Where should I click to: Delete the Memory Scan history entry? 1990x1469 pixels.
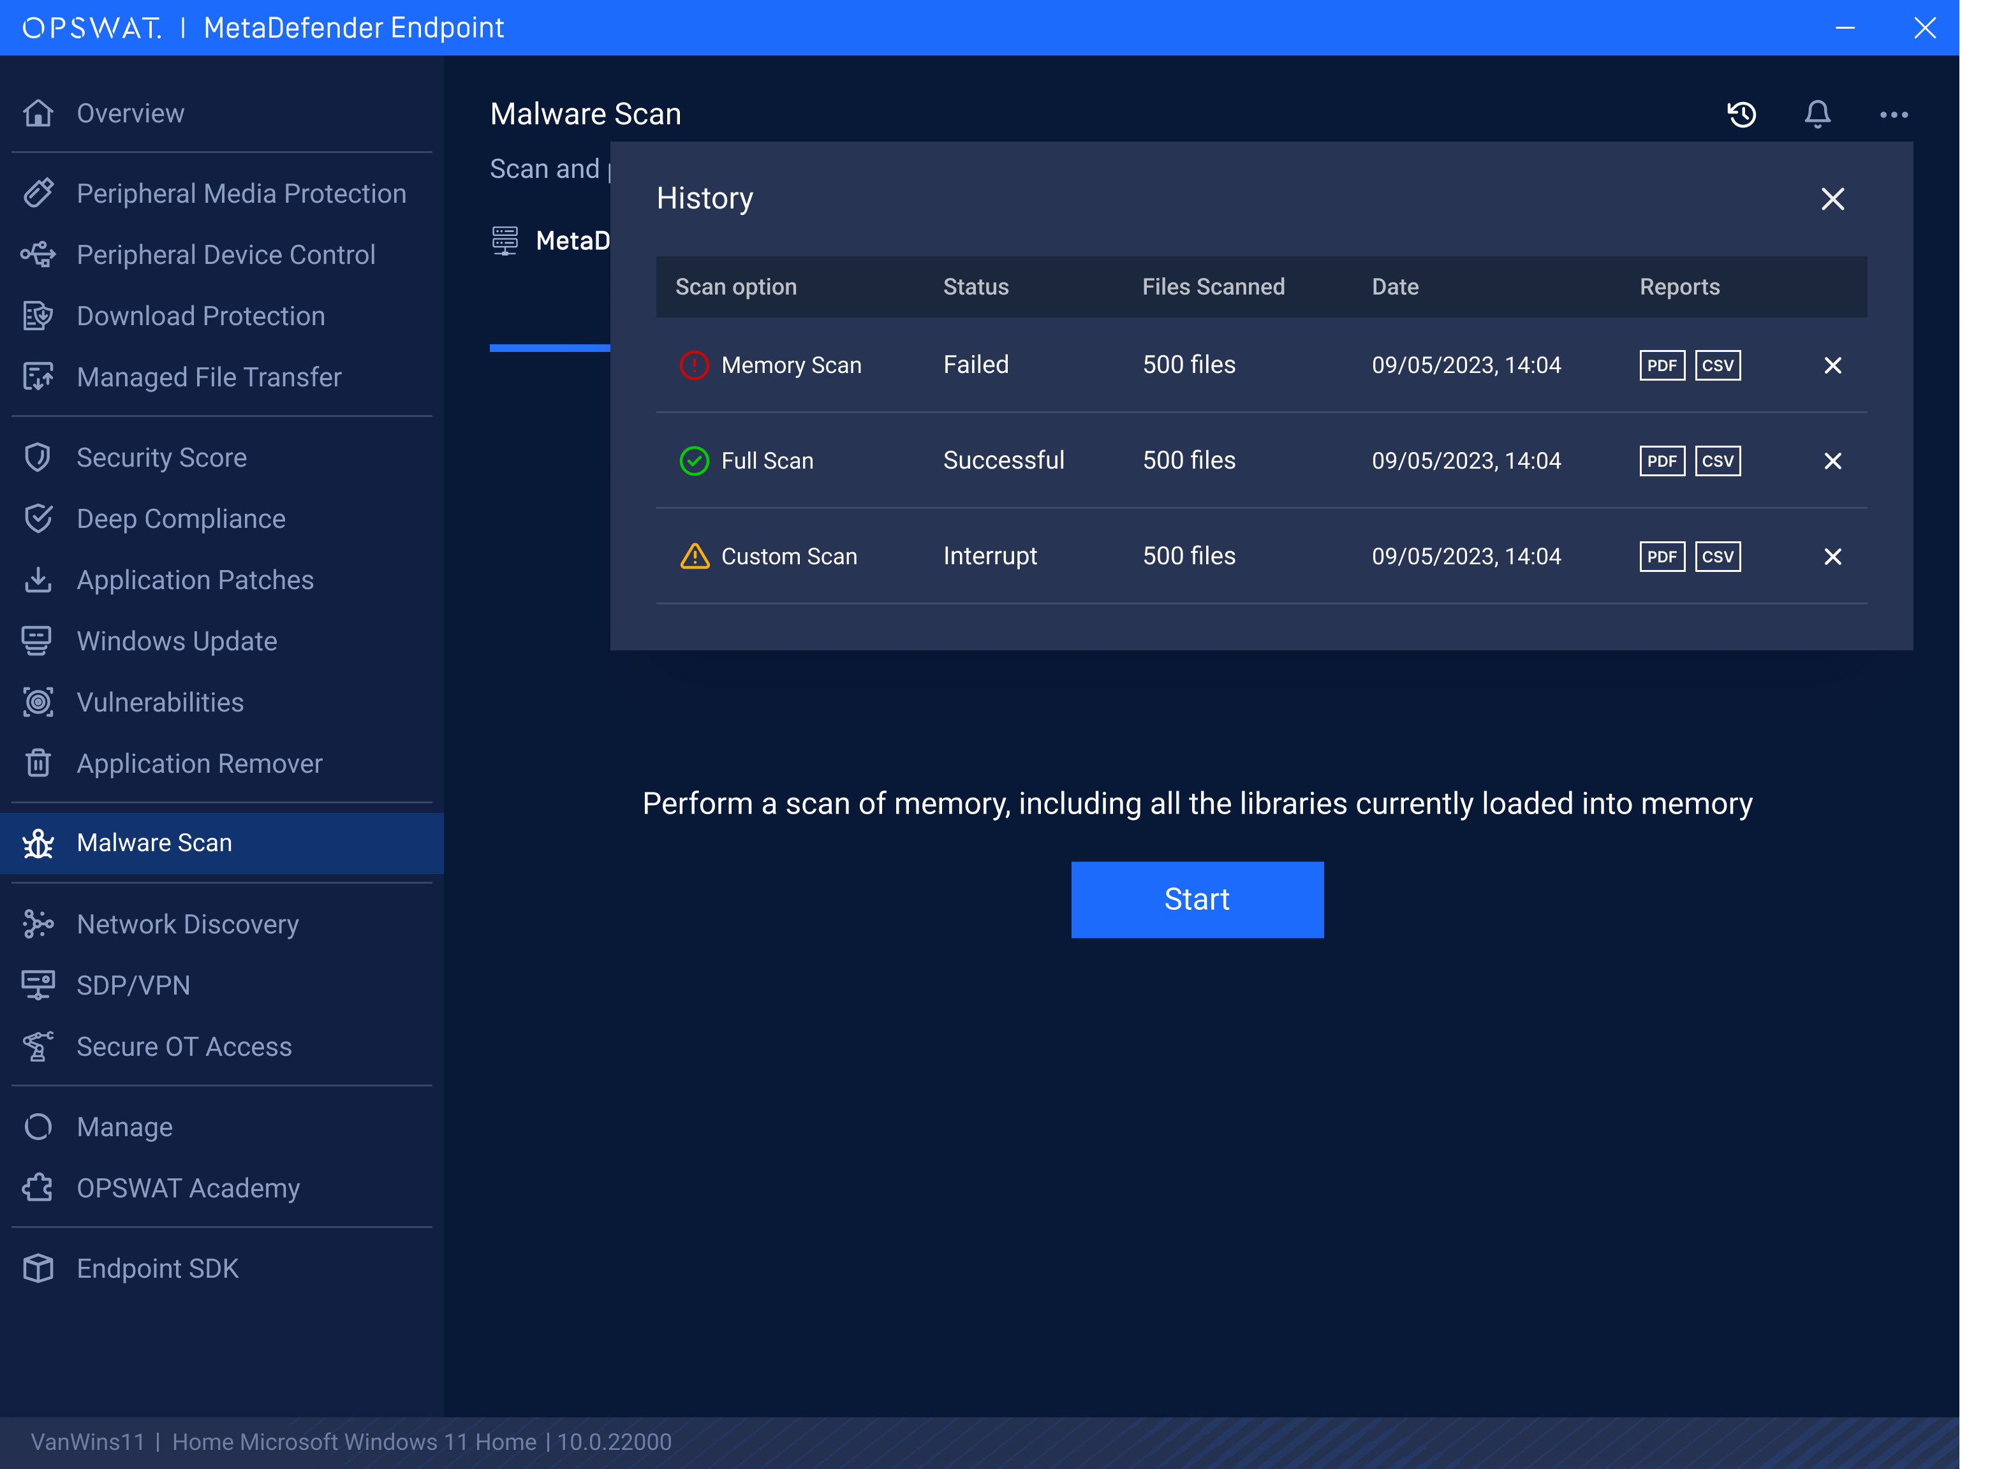pos(1832,365)
